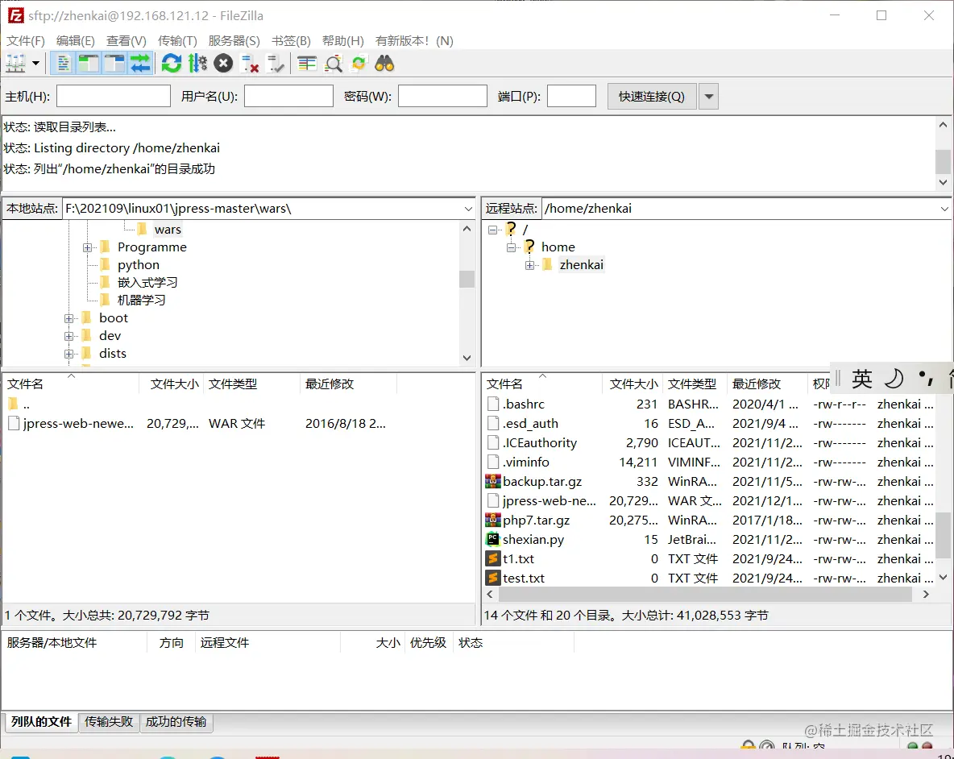Screen dimensions: 954x759
Task: Reconnect to last server icon
Action: point(276,63)
